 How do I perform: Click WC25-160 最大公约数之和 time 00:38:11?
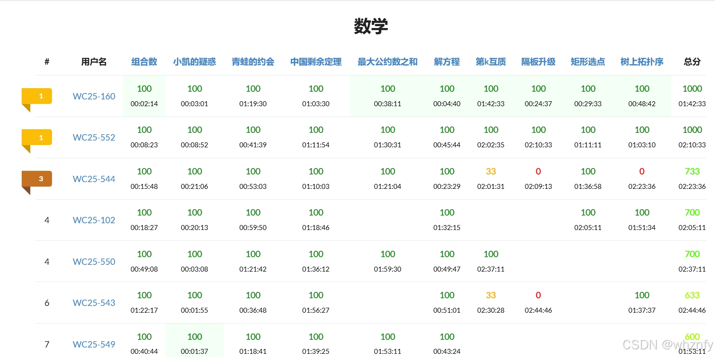pyautogui.click(x=388, y=103)
